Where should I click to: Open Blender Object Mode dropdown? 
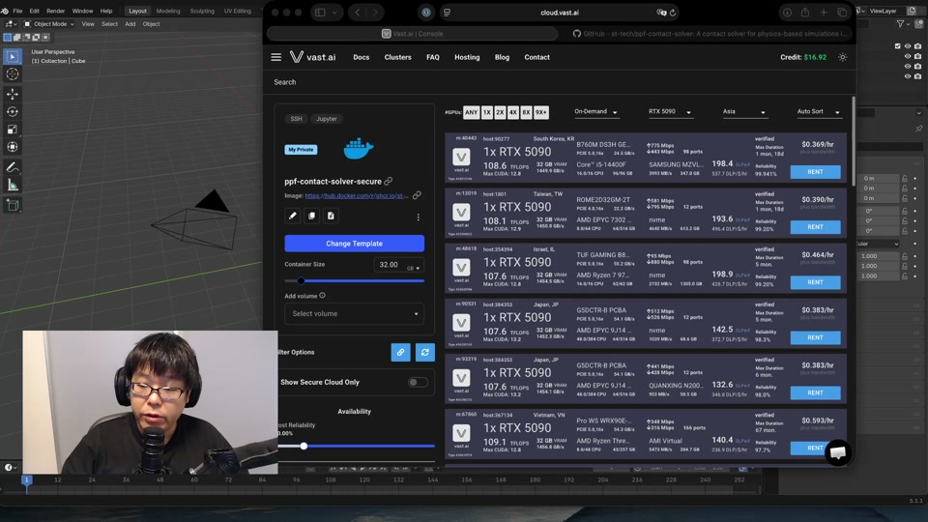(49, 24)
